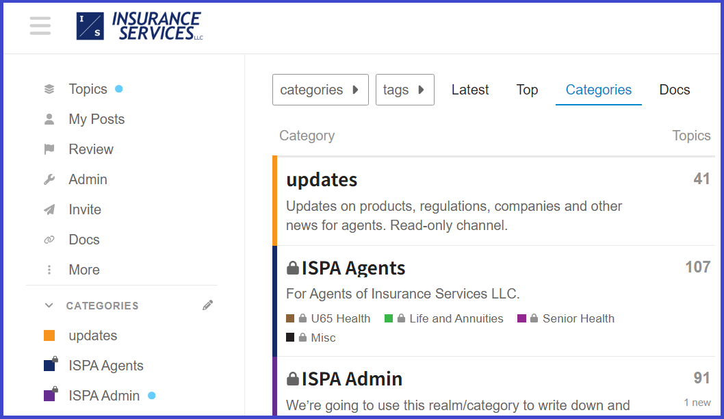Open the tags filter dropdown
Viewport: 724px width, 419px height.
pos(405,90)
